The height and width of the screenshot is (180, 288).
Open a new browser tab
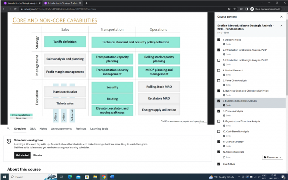coord(86,3)
